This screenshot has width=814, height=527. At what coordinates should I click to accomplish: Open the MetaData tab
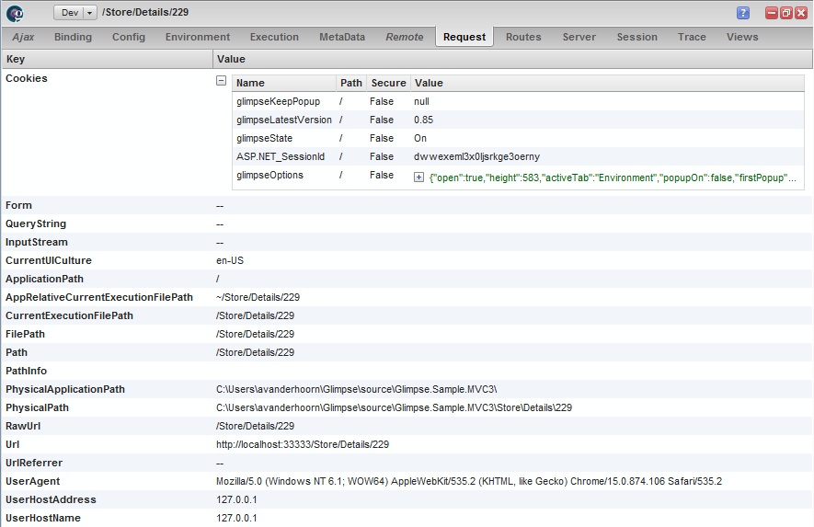point(342,37)
